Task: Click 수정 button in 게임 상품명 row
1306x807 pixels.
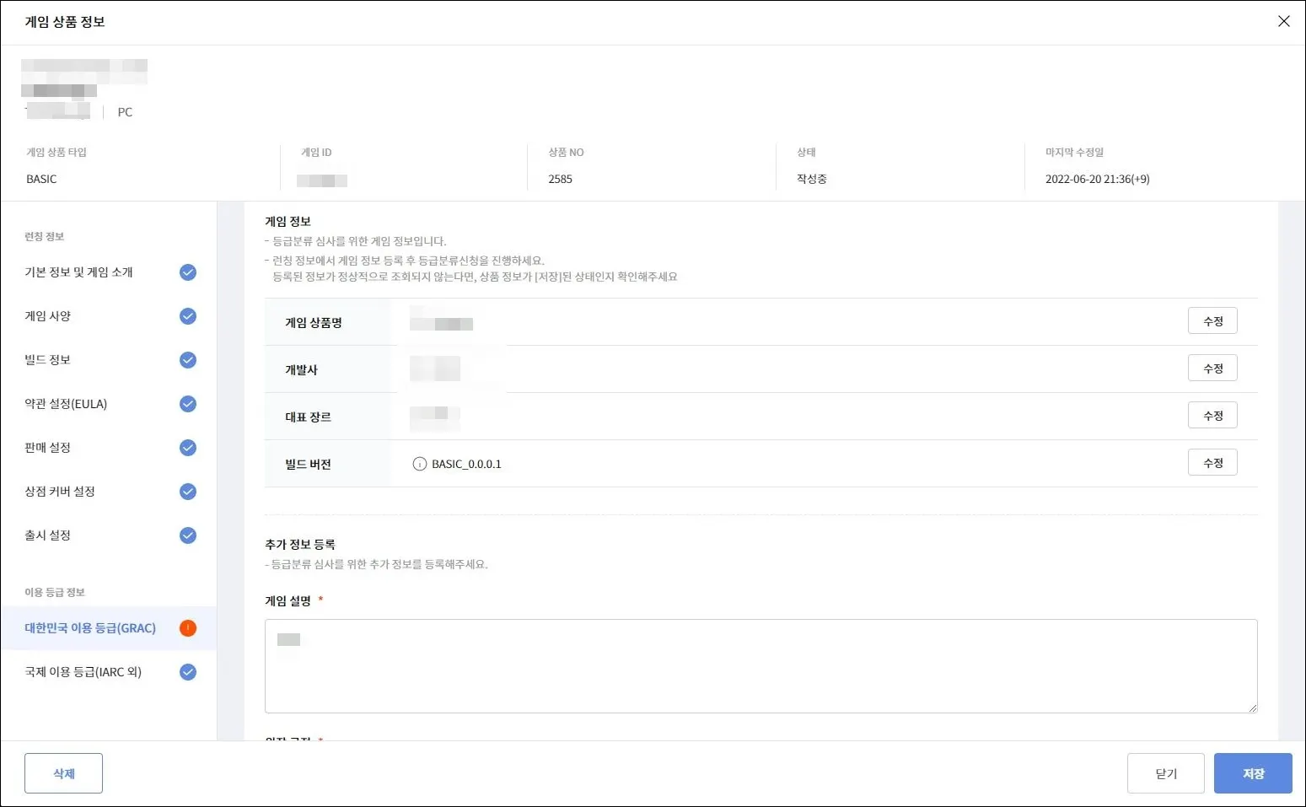Action: 1212,321
